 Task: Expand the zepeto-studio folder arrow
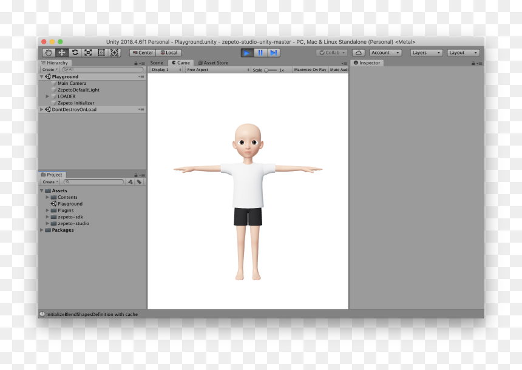point(47,224)
